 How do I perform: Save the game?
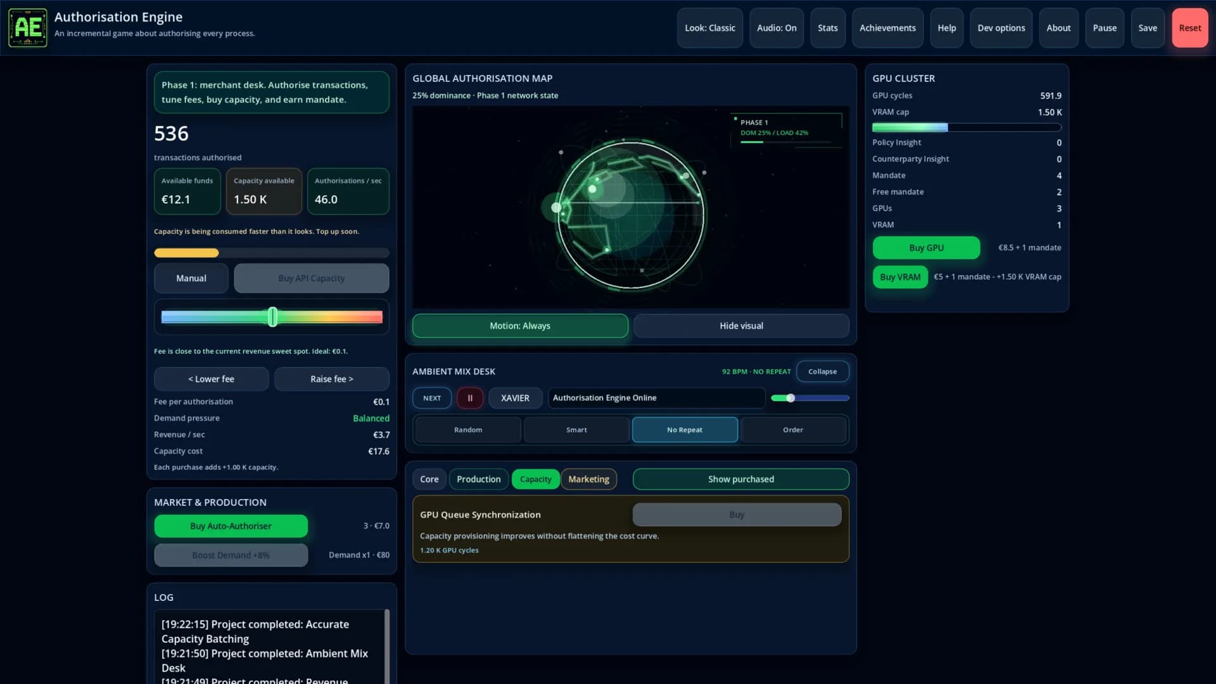tap(1148, 28)
